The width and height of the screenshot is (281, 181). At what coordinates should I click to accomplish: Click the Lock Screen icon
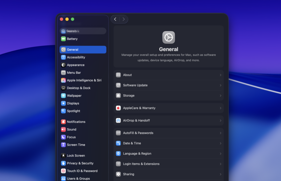click(x=63, y=156)
